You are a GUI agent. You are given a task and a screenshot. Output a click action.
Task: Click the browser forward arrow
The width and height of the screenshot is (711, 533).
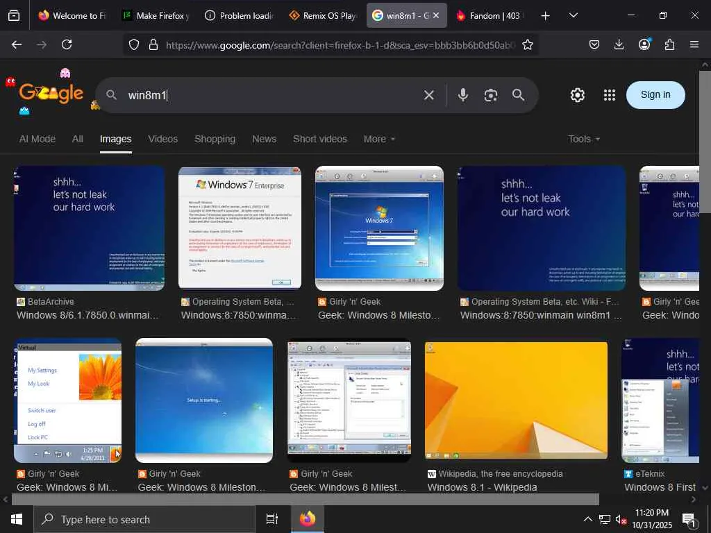pos(42,44)
